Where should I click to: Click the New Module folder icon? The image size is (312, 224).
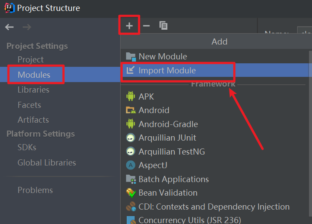click(131, 57)
